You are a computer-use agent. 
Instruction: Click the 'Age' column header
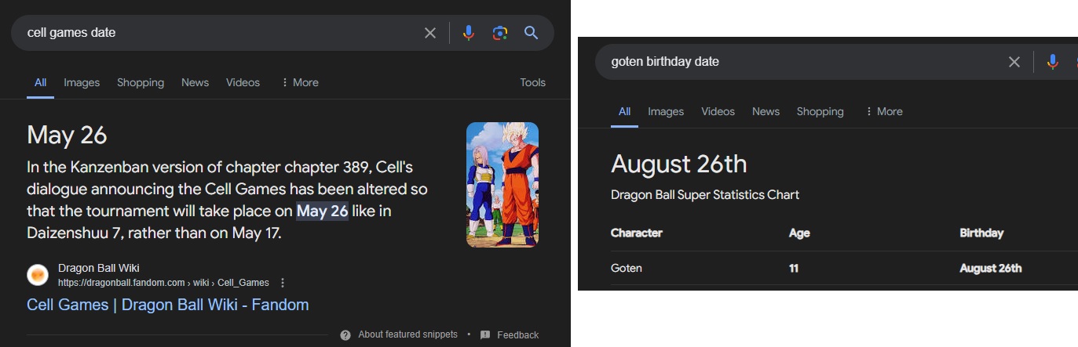pyautogui.click(x=799, y=233)
